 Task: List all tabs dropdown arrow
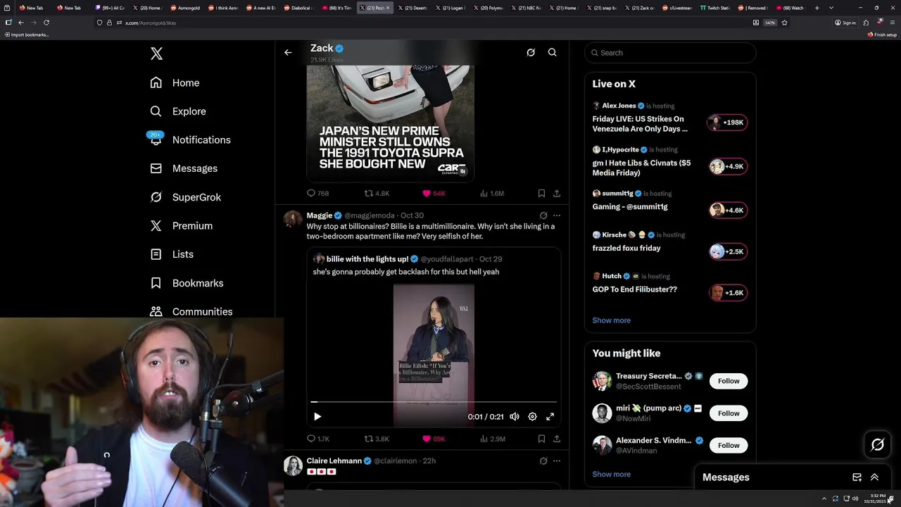click(x=831, y=8)
